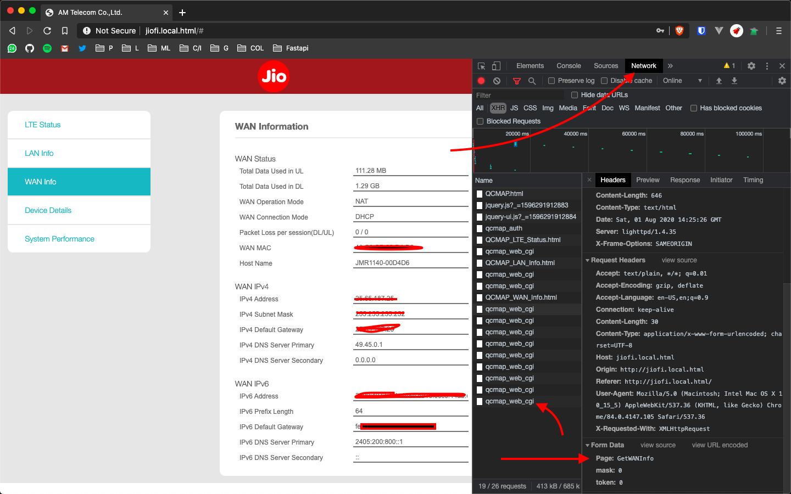Open the browser hamburger menu
791x494 pixels.
(778, 31)
